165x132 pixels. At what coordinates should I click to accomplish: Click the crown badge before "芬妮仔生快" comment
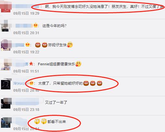tap(28, 45)
